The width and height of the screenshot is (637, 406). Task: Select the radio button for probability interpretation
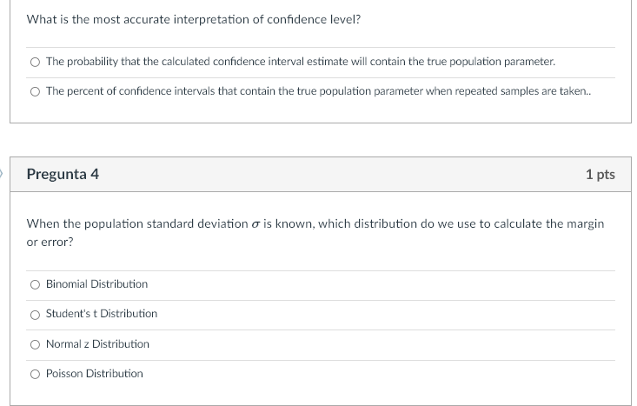tap(35, 62)
